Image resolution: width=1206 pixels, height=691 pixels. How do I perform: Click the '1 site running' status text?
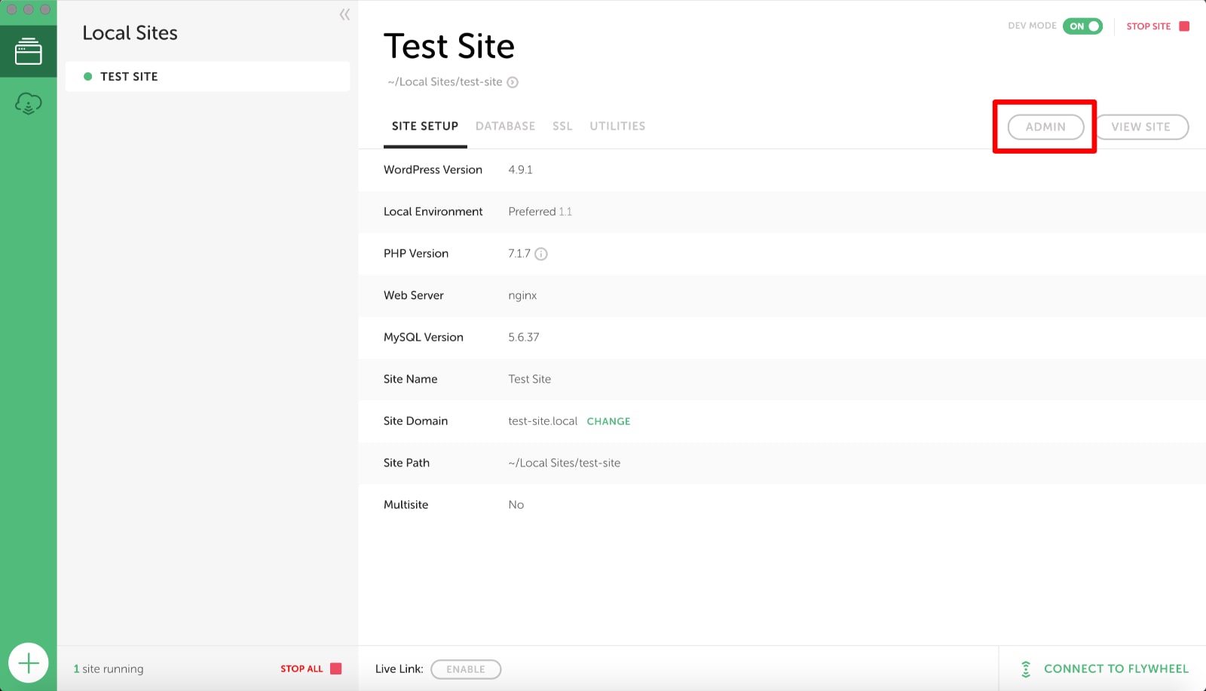tap(109, 668)
